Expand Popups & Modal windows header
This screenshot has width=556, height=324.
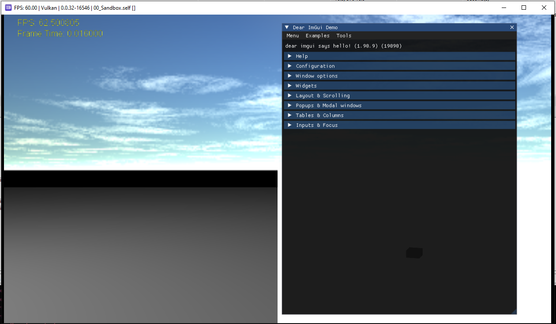(328, 106)
